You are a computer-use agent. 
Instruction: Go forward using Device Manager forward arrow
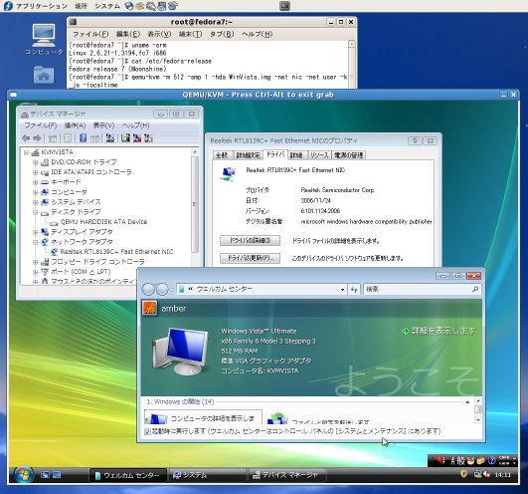click(x=37, y=137)
